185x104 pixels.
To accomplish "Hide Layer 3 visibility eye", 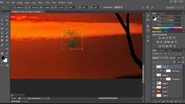I will tap(153, 83).
